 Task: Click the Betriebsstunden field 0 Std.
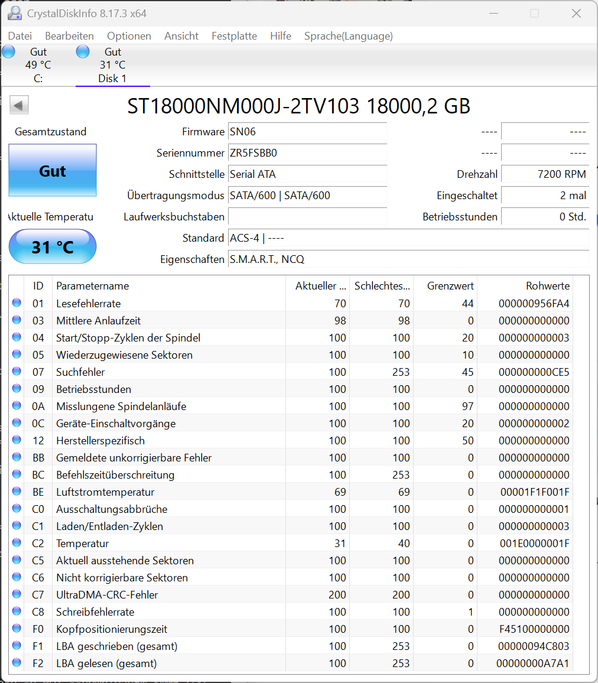(x=545, y=216)
